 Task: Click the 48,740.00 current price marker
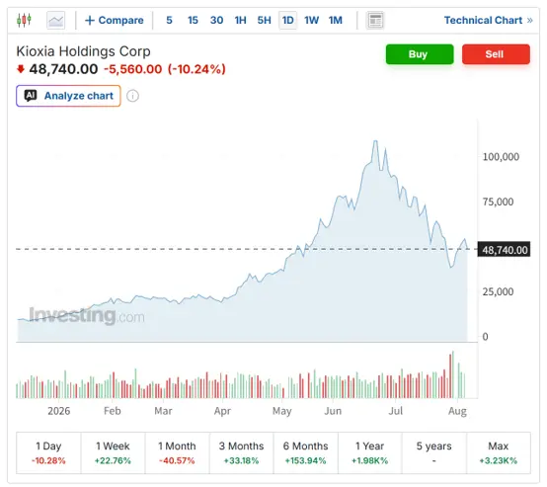[505, 250]
